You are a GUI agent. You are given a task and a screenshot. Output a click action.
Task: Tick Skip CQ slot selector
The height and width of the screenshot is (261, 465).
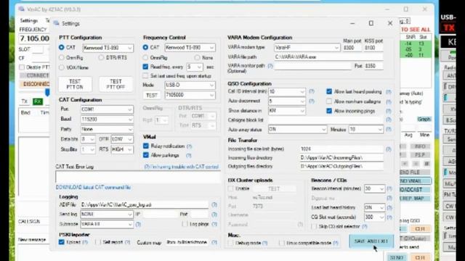point(314,226)
